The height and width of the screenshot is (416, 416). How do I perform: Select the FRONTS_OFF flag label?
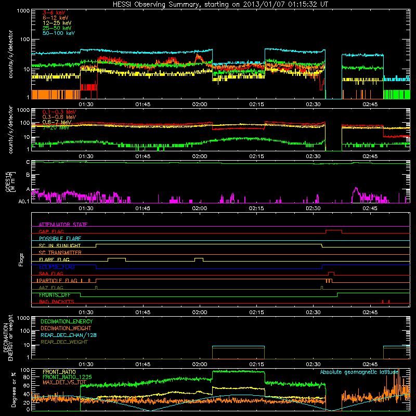(x=55, y=295)
